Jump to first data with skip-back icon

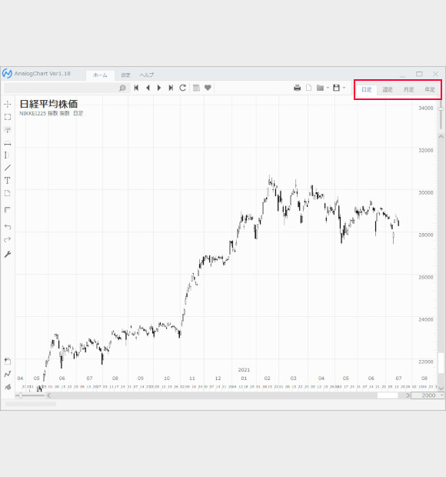(136, 88)
